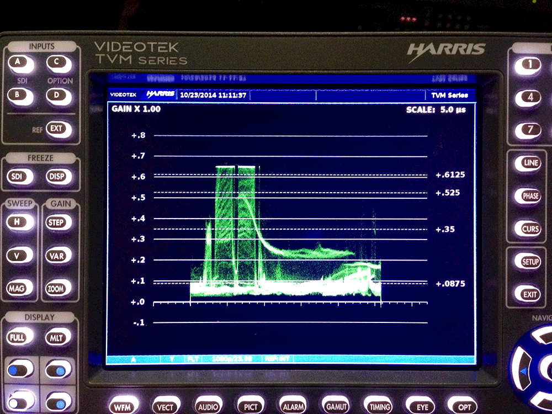Click the +.525 cursor level label

[x=448, y=193]
